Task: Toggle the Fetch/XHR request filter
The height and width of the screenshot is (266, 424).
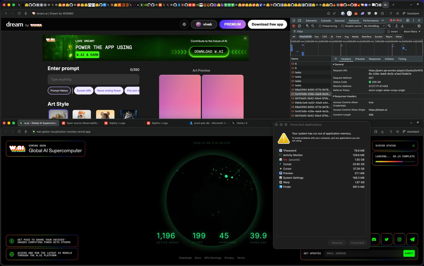Action: (x=305, y=37)
